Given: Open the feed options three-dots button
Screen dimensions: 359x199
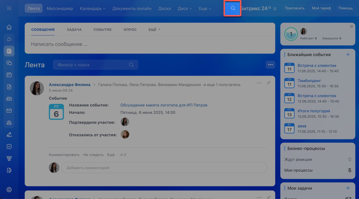Looking at the screenshot, I should [270, 65].
